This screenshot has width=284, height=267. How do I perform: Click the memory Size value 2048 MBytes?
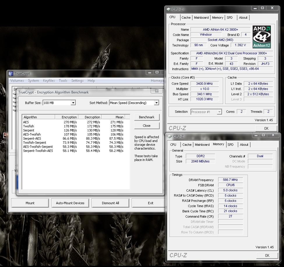200,161
